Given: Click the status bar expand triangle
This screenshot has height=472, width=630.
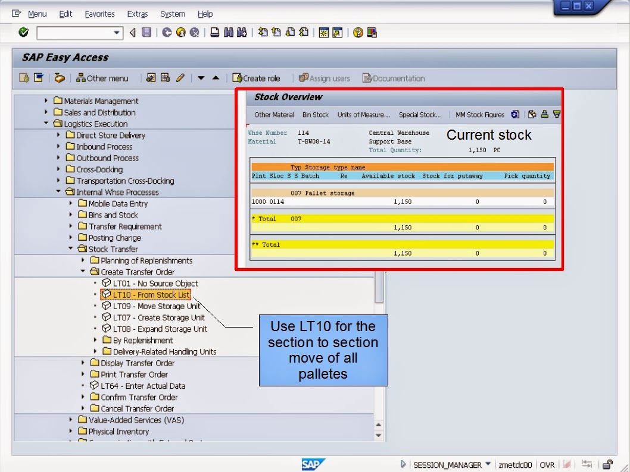Looking at the screenshot, I should tap(403, 464).
